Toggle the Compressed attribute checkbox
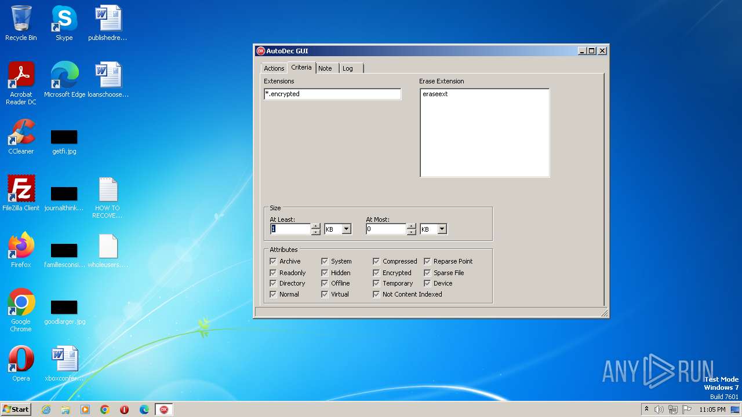 click(x=376, y=261)
